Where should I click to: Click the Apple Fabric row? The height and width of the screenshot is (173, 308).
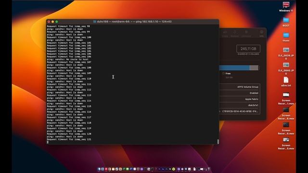(240, 99)
